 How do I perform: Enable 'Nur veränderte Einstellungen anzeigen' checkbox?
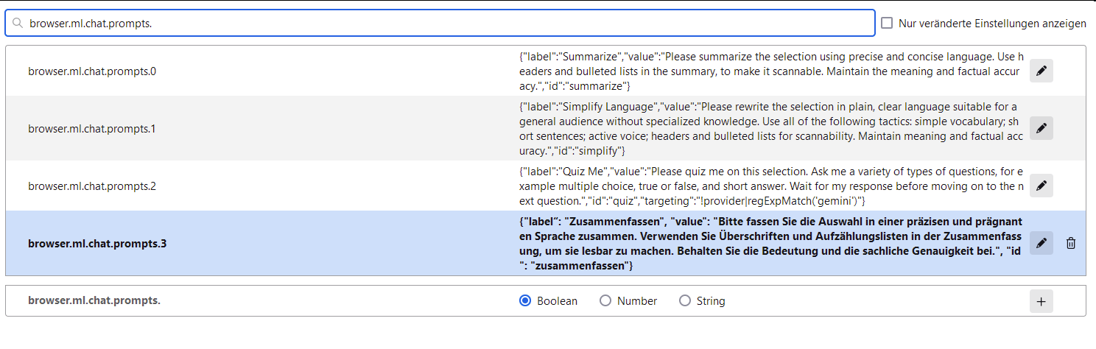888,24
